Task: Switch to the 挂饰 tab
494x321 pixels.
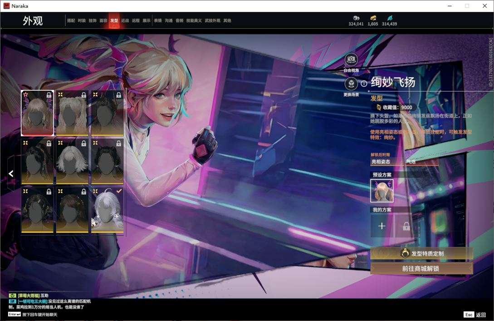Action: (92, 20)
